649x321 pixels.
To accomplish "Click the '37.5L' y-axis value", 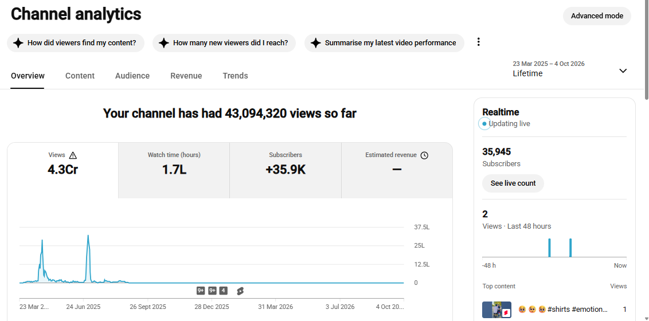I will [x=422, y=227].
